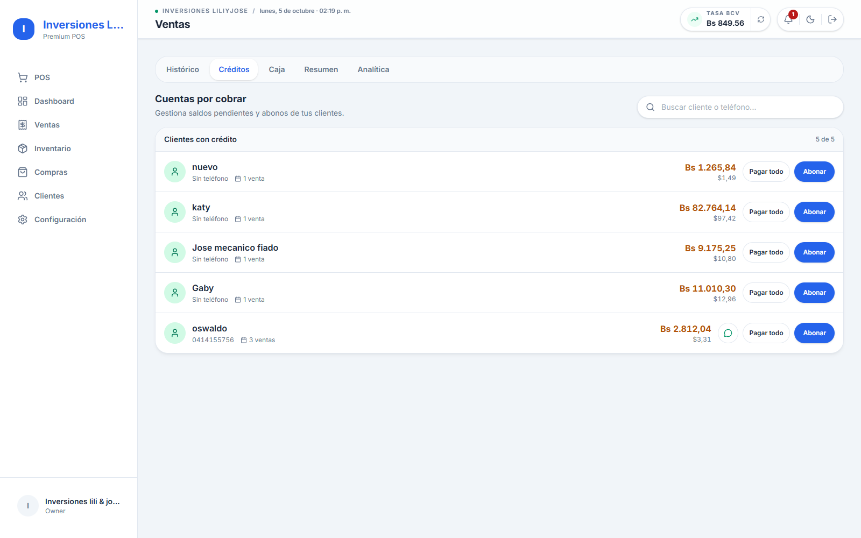Screen dimensions: 861x538
Task: Open Clientes via the people icon
Action: [x=23, y=196]
